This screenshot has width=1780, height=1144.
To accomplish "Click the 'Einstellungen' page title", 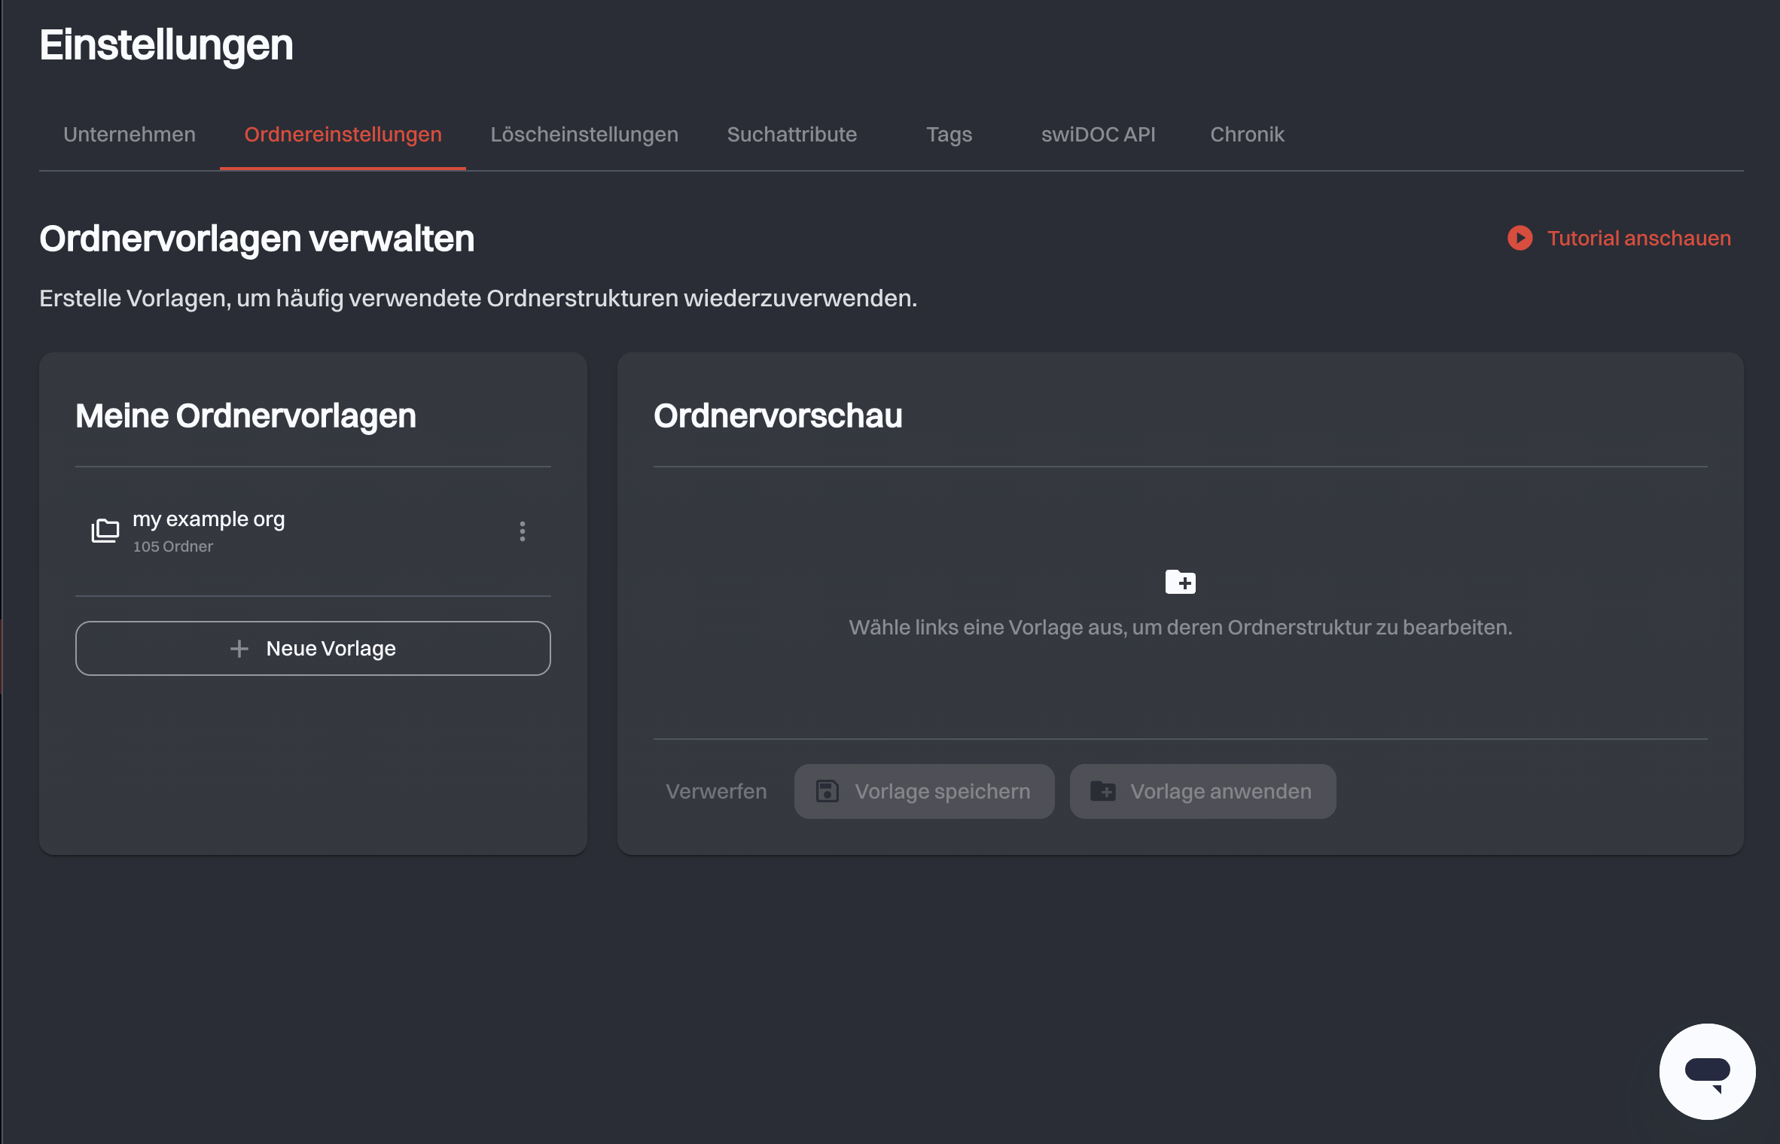I will click(x=166, y=45).
